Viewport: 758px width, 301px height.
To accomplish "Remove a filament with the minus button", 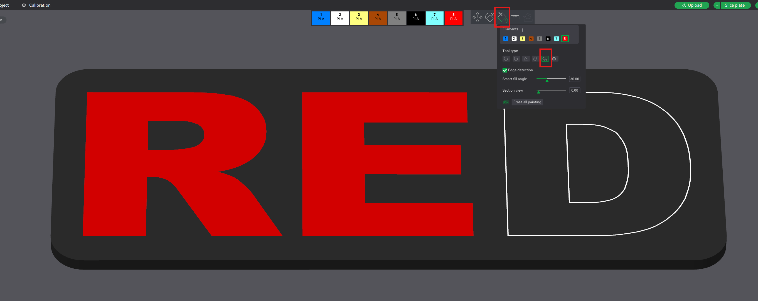I will (x=531, y=30).
